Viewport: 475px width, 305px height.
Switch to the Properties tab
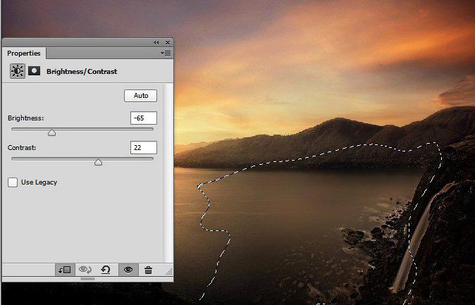pyautogui.click(x=24, y=54)
